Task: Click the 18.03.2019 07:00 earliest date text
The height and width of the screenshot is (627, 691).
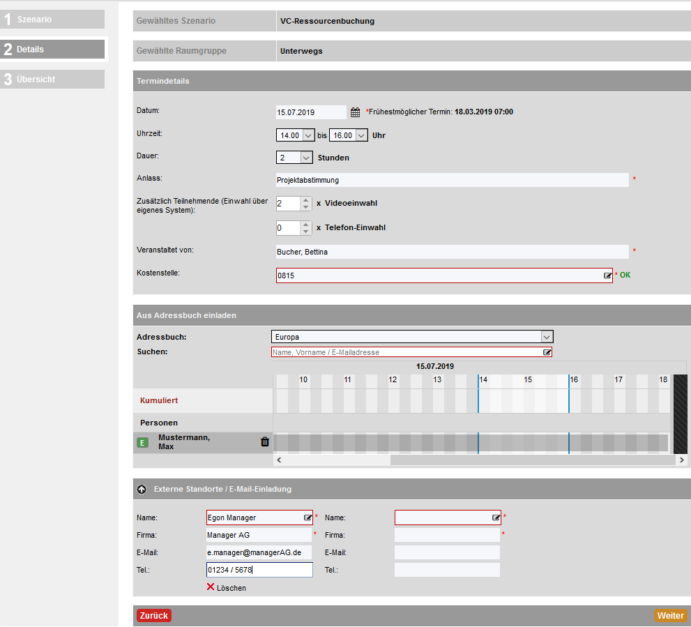Action: coord(484,112)
